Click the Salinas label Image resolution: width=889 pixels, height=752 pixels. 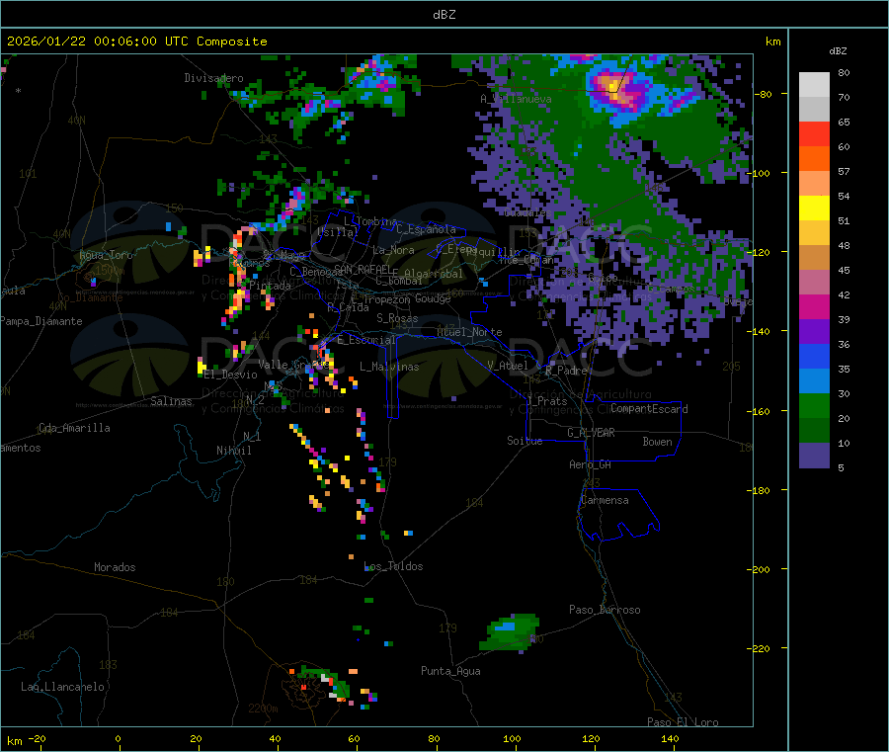coord(171,401)
